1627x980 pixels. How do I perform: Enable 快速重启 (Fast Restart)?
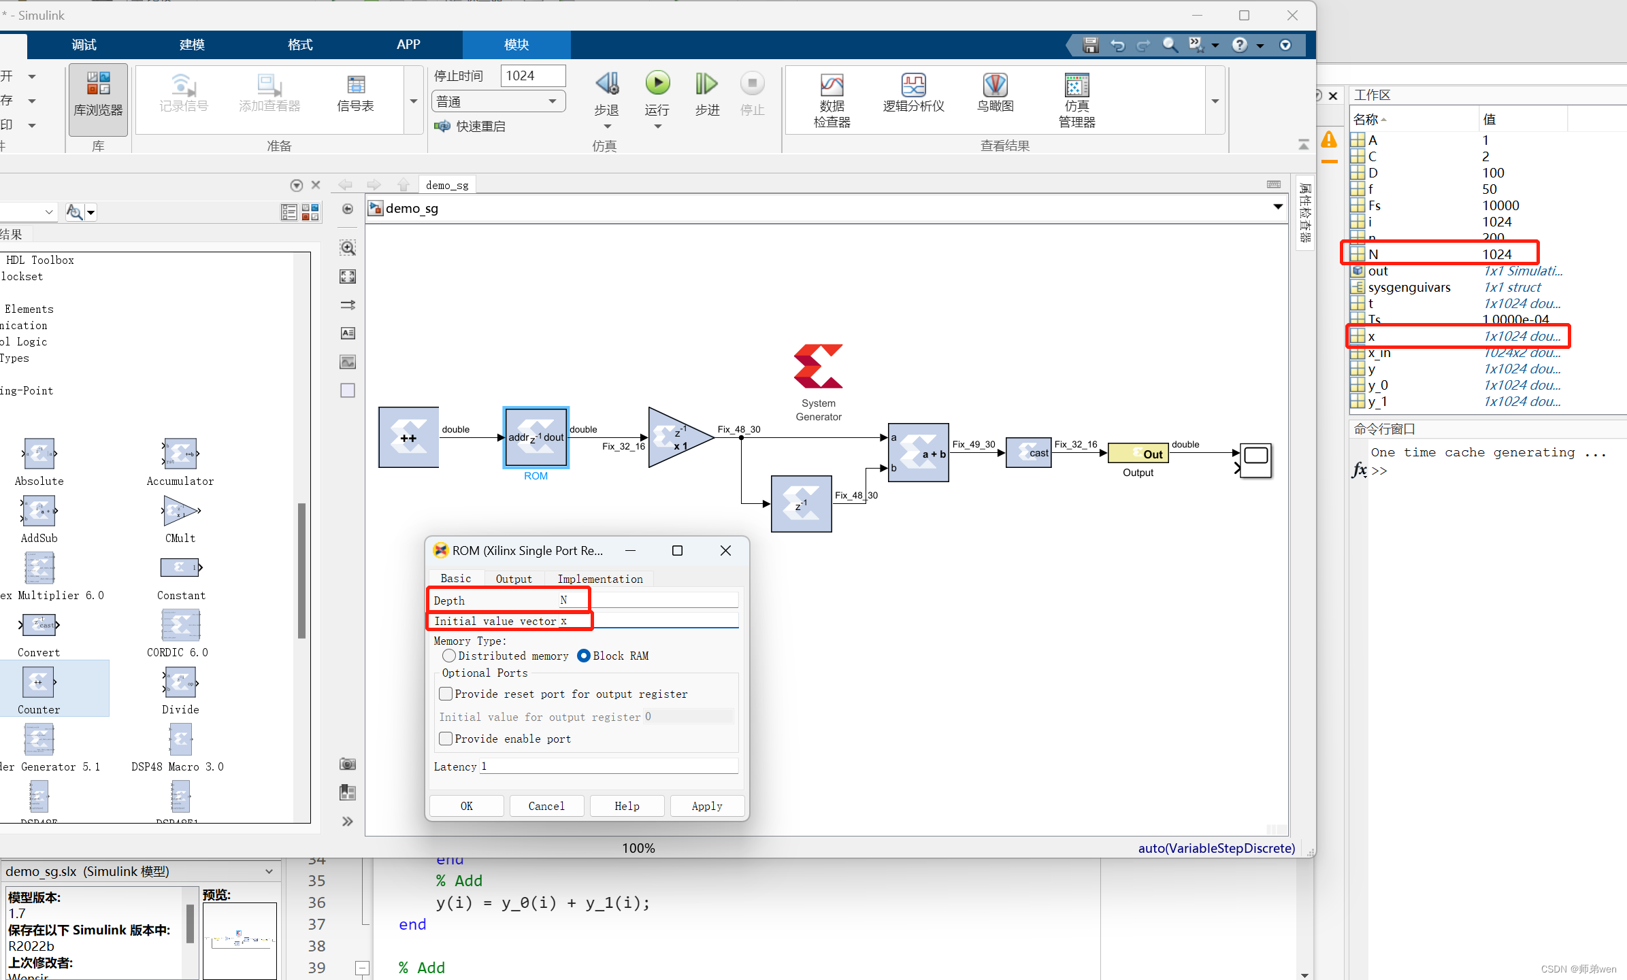click(470, 126)
